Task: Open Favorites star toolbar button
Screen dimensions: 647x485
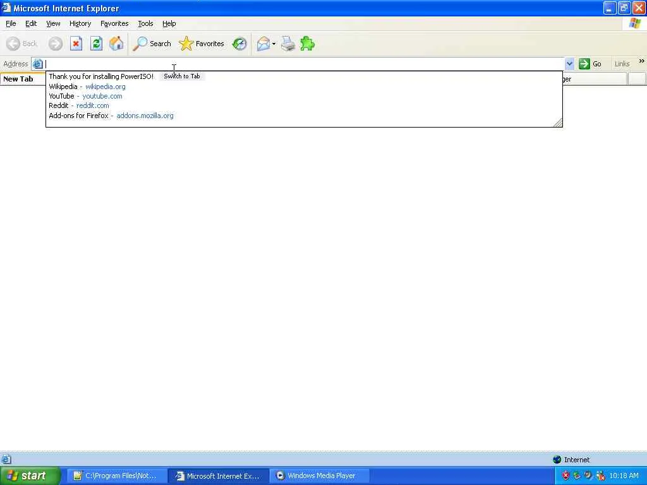Action: tap(202, 44)
